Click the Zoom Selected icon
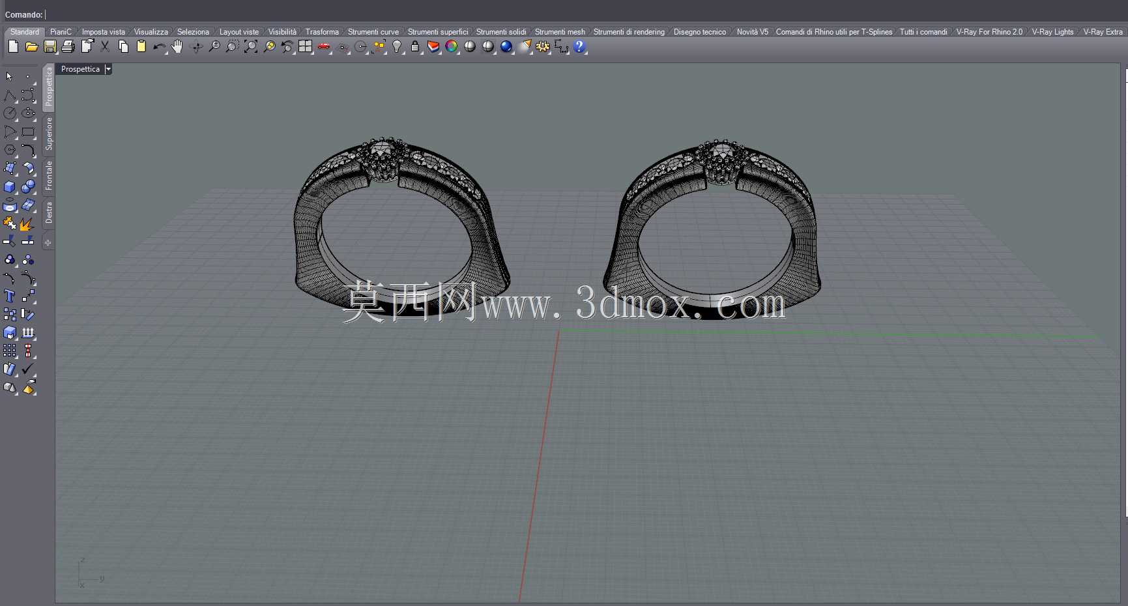Viewport: 1128px width, 606px height. [x=269, y=46]
